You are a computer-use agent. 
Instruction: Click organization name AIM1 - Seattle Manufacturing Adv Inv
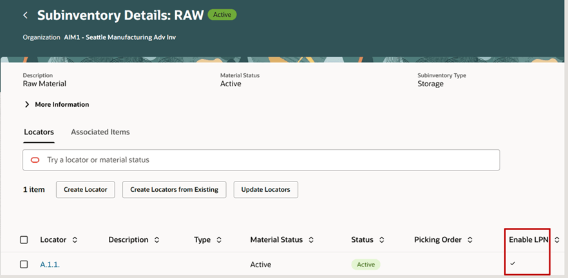[x=120, y=37]
